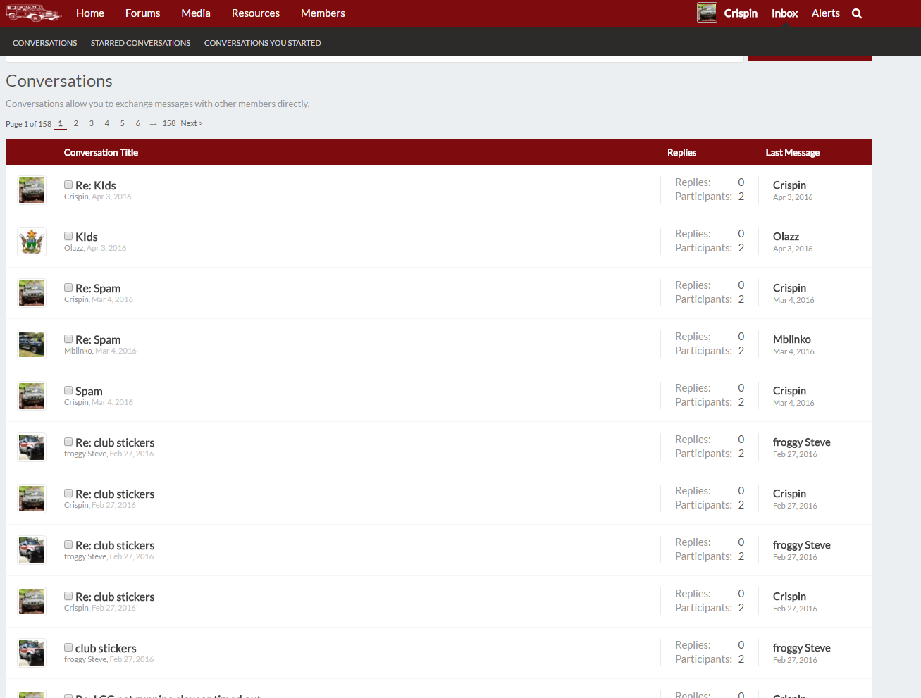The image size is (921, 698).
Task: Open the Home menu
Action: pyautogui.click(x=90, y=13)
